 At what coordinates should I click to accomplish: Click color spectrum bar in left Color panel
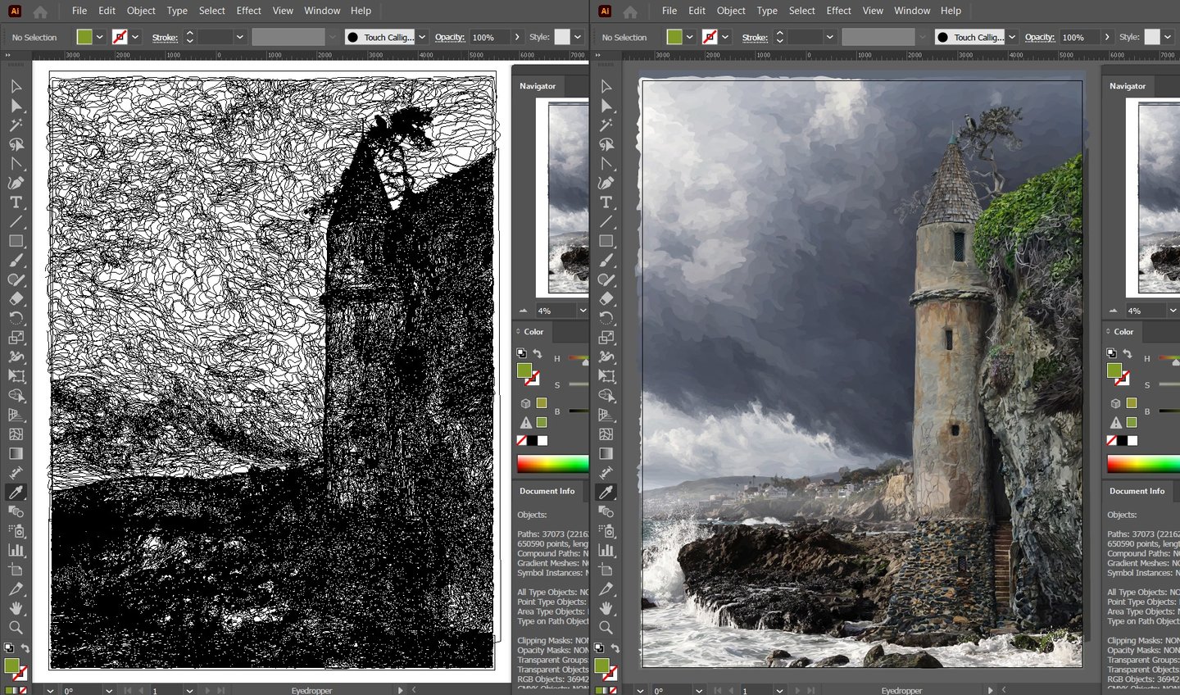pos(553,464)
